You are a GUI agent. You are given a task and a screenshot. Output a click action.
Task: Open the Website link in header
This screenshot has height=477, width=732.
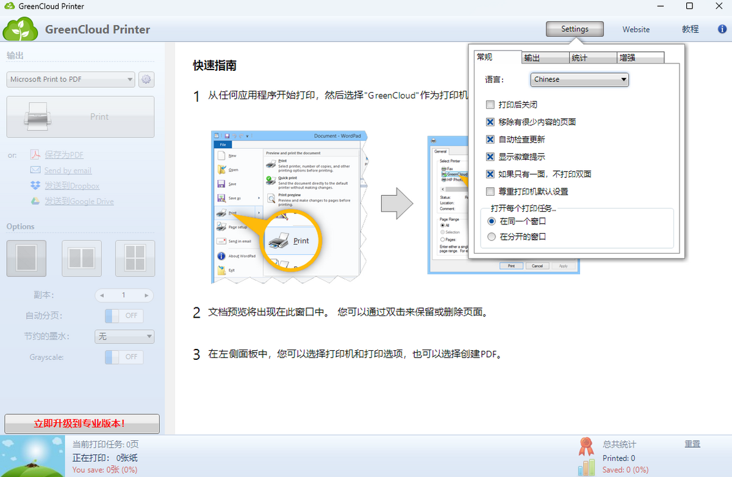(636, 29)
